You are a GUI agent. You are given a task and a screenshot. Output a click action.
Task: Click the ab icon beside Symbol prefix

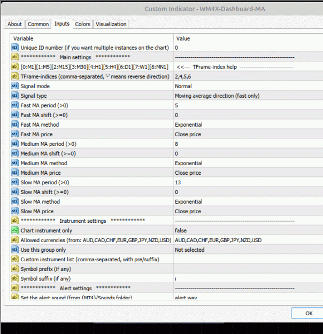(x=15, y=269)
